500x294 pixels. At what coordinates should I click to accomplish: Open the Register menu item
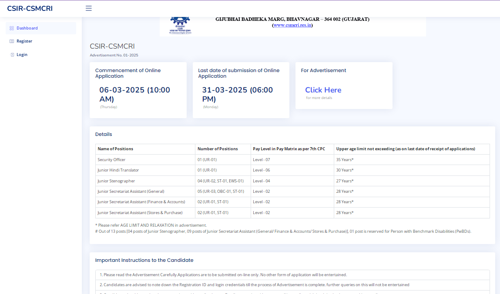tap(24, 41)
